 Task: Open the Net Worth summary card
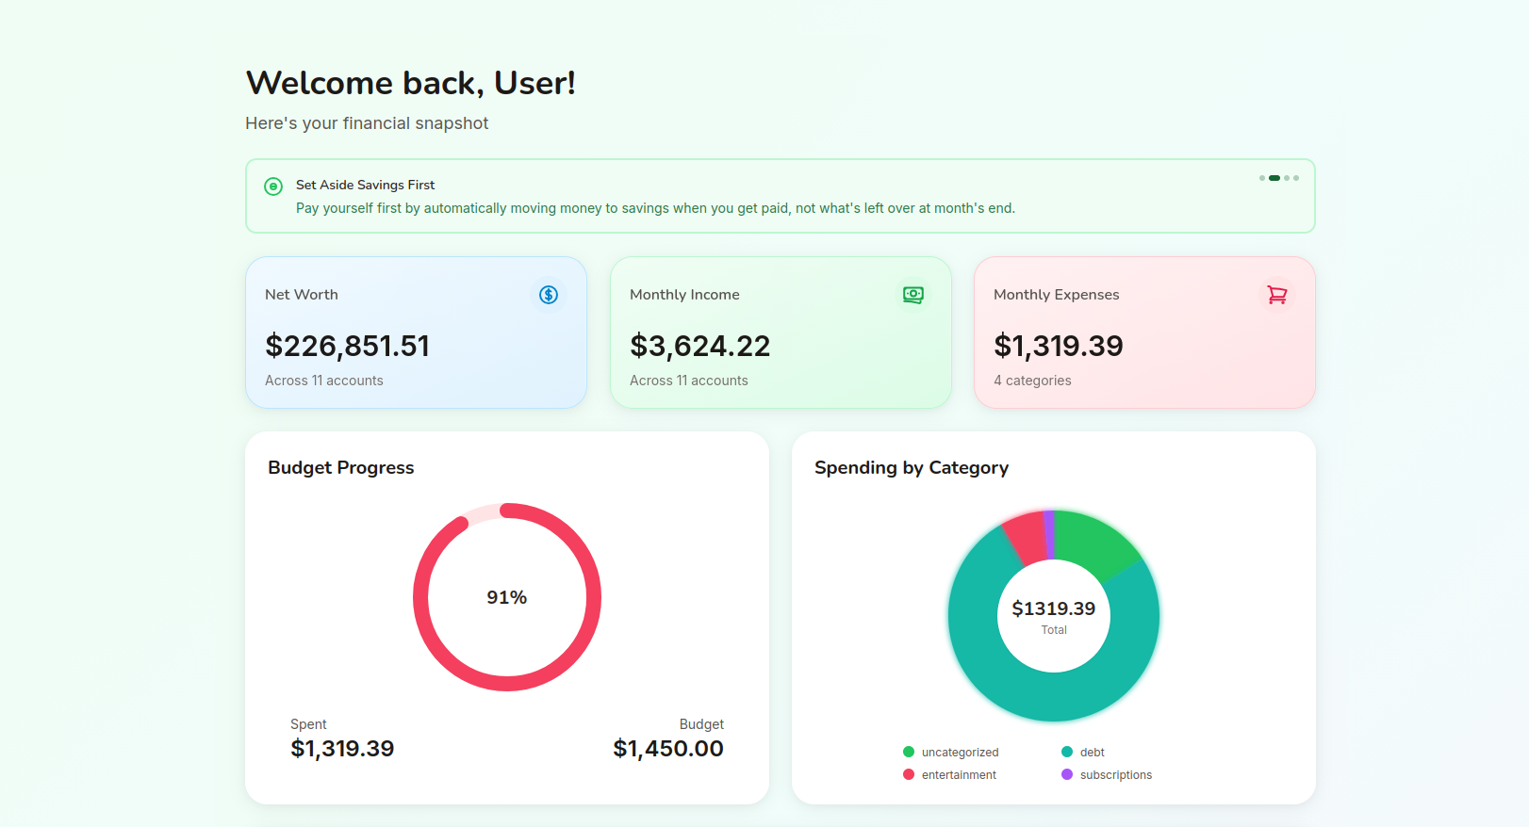click(x=416, y=332)
